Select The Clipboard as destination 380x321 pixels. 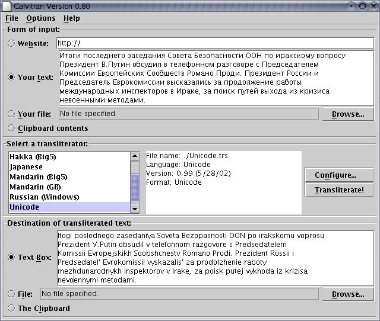[11, 308]
